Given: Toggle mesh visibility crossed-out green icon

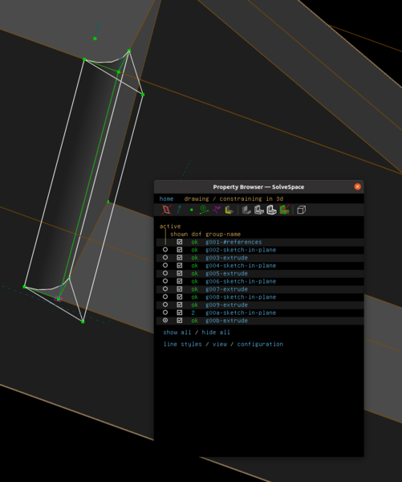Looking at the screenshot, I should [284, 210].
